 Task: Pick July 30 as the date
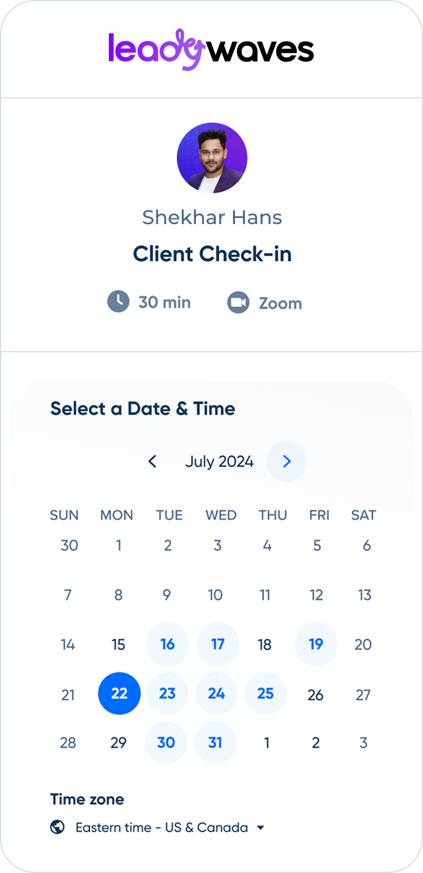point(166,742)
